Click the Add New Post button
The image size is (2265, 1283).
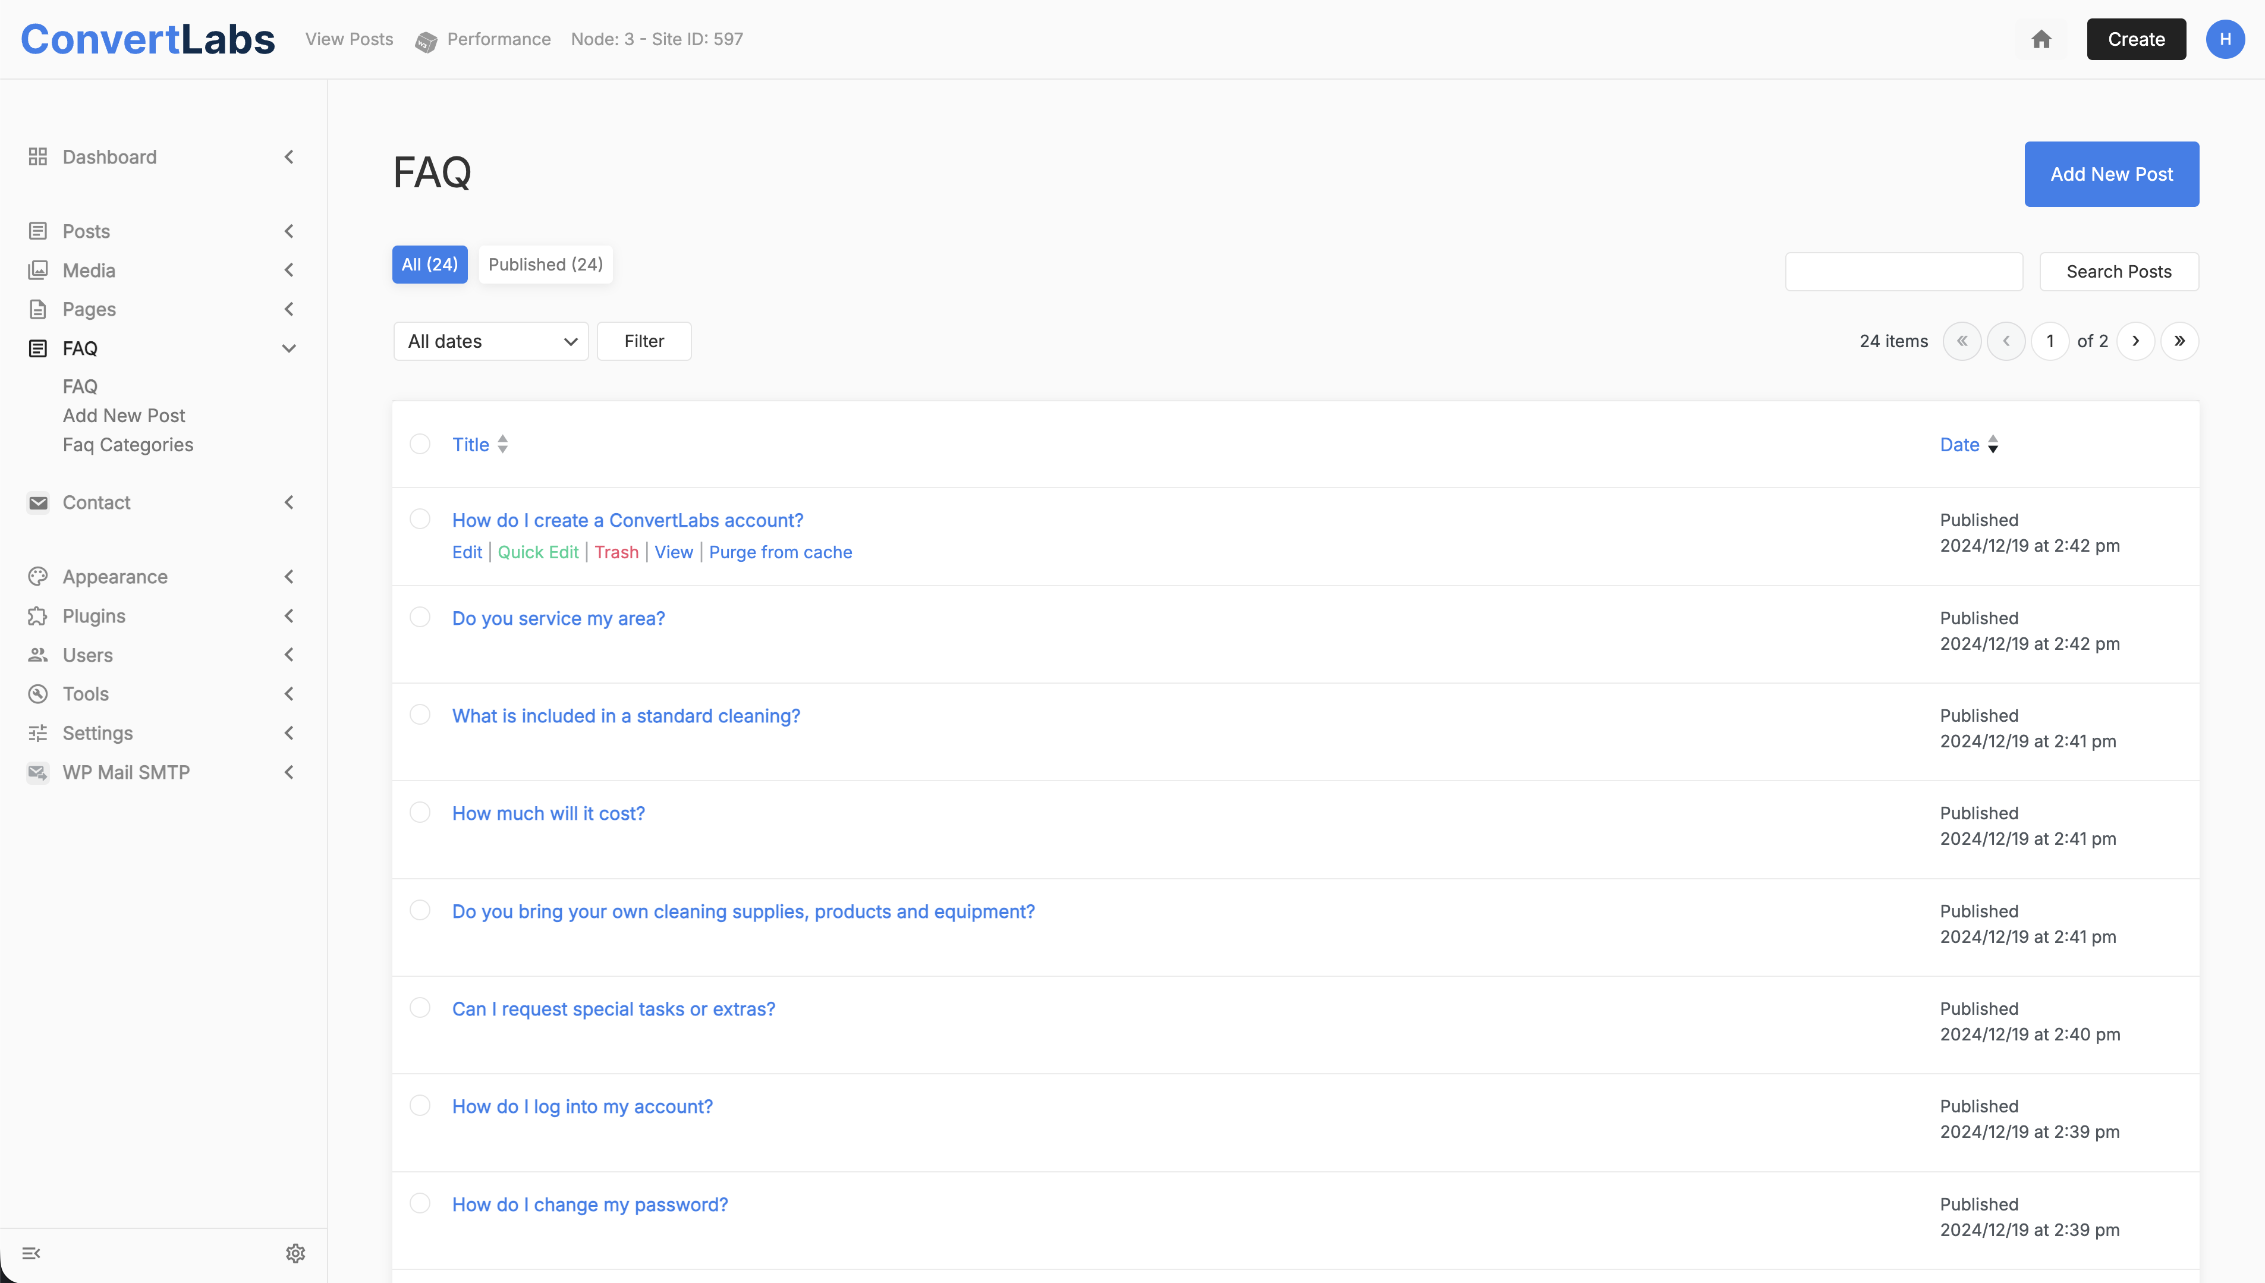2111,174
